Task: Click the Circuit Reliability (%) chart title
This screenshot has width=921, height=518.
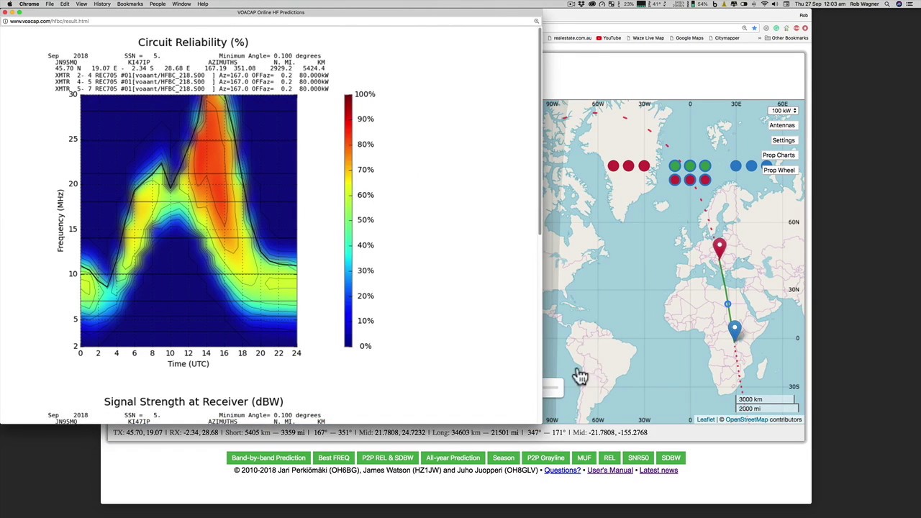Action: click(x=193, y=42)
